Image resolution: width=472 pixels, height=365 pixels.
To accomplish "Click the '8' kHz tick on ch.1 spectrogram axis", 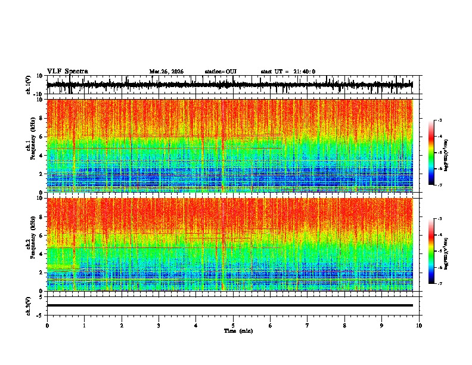I will click(42, 118).
